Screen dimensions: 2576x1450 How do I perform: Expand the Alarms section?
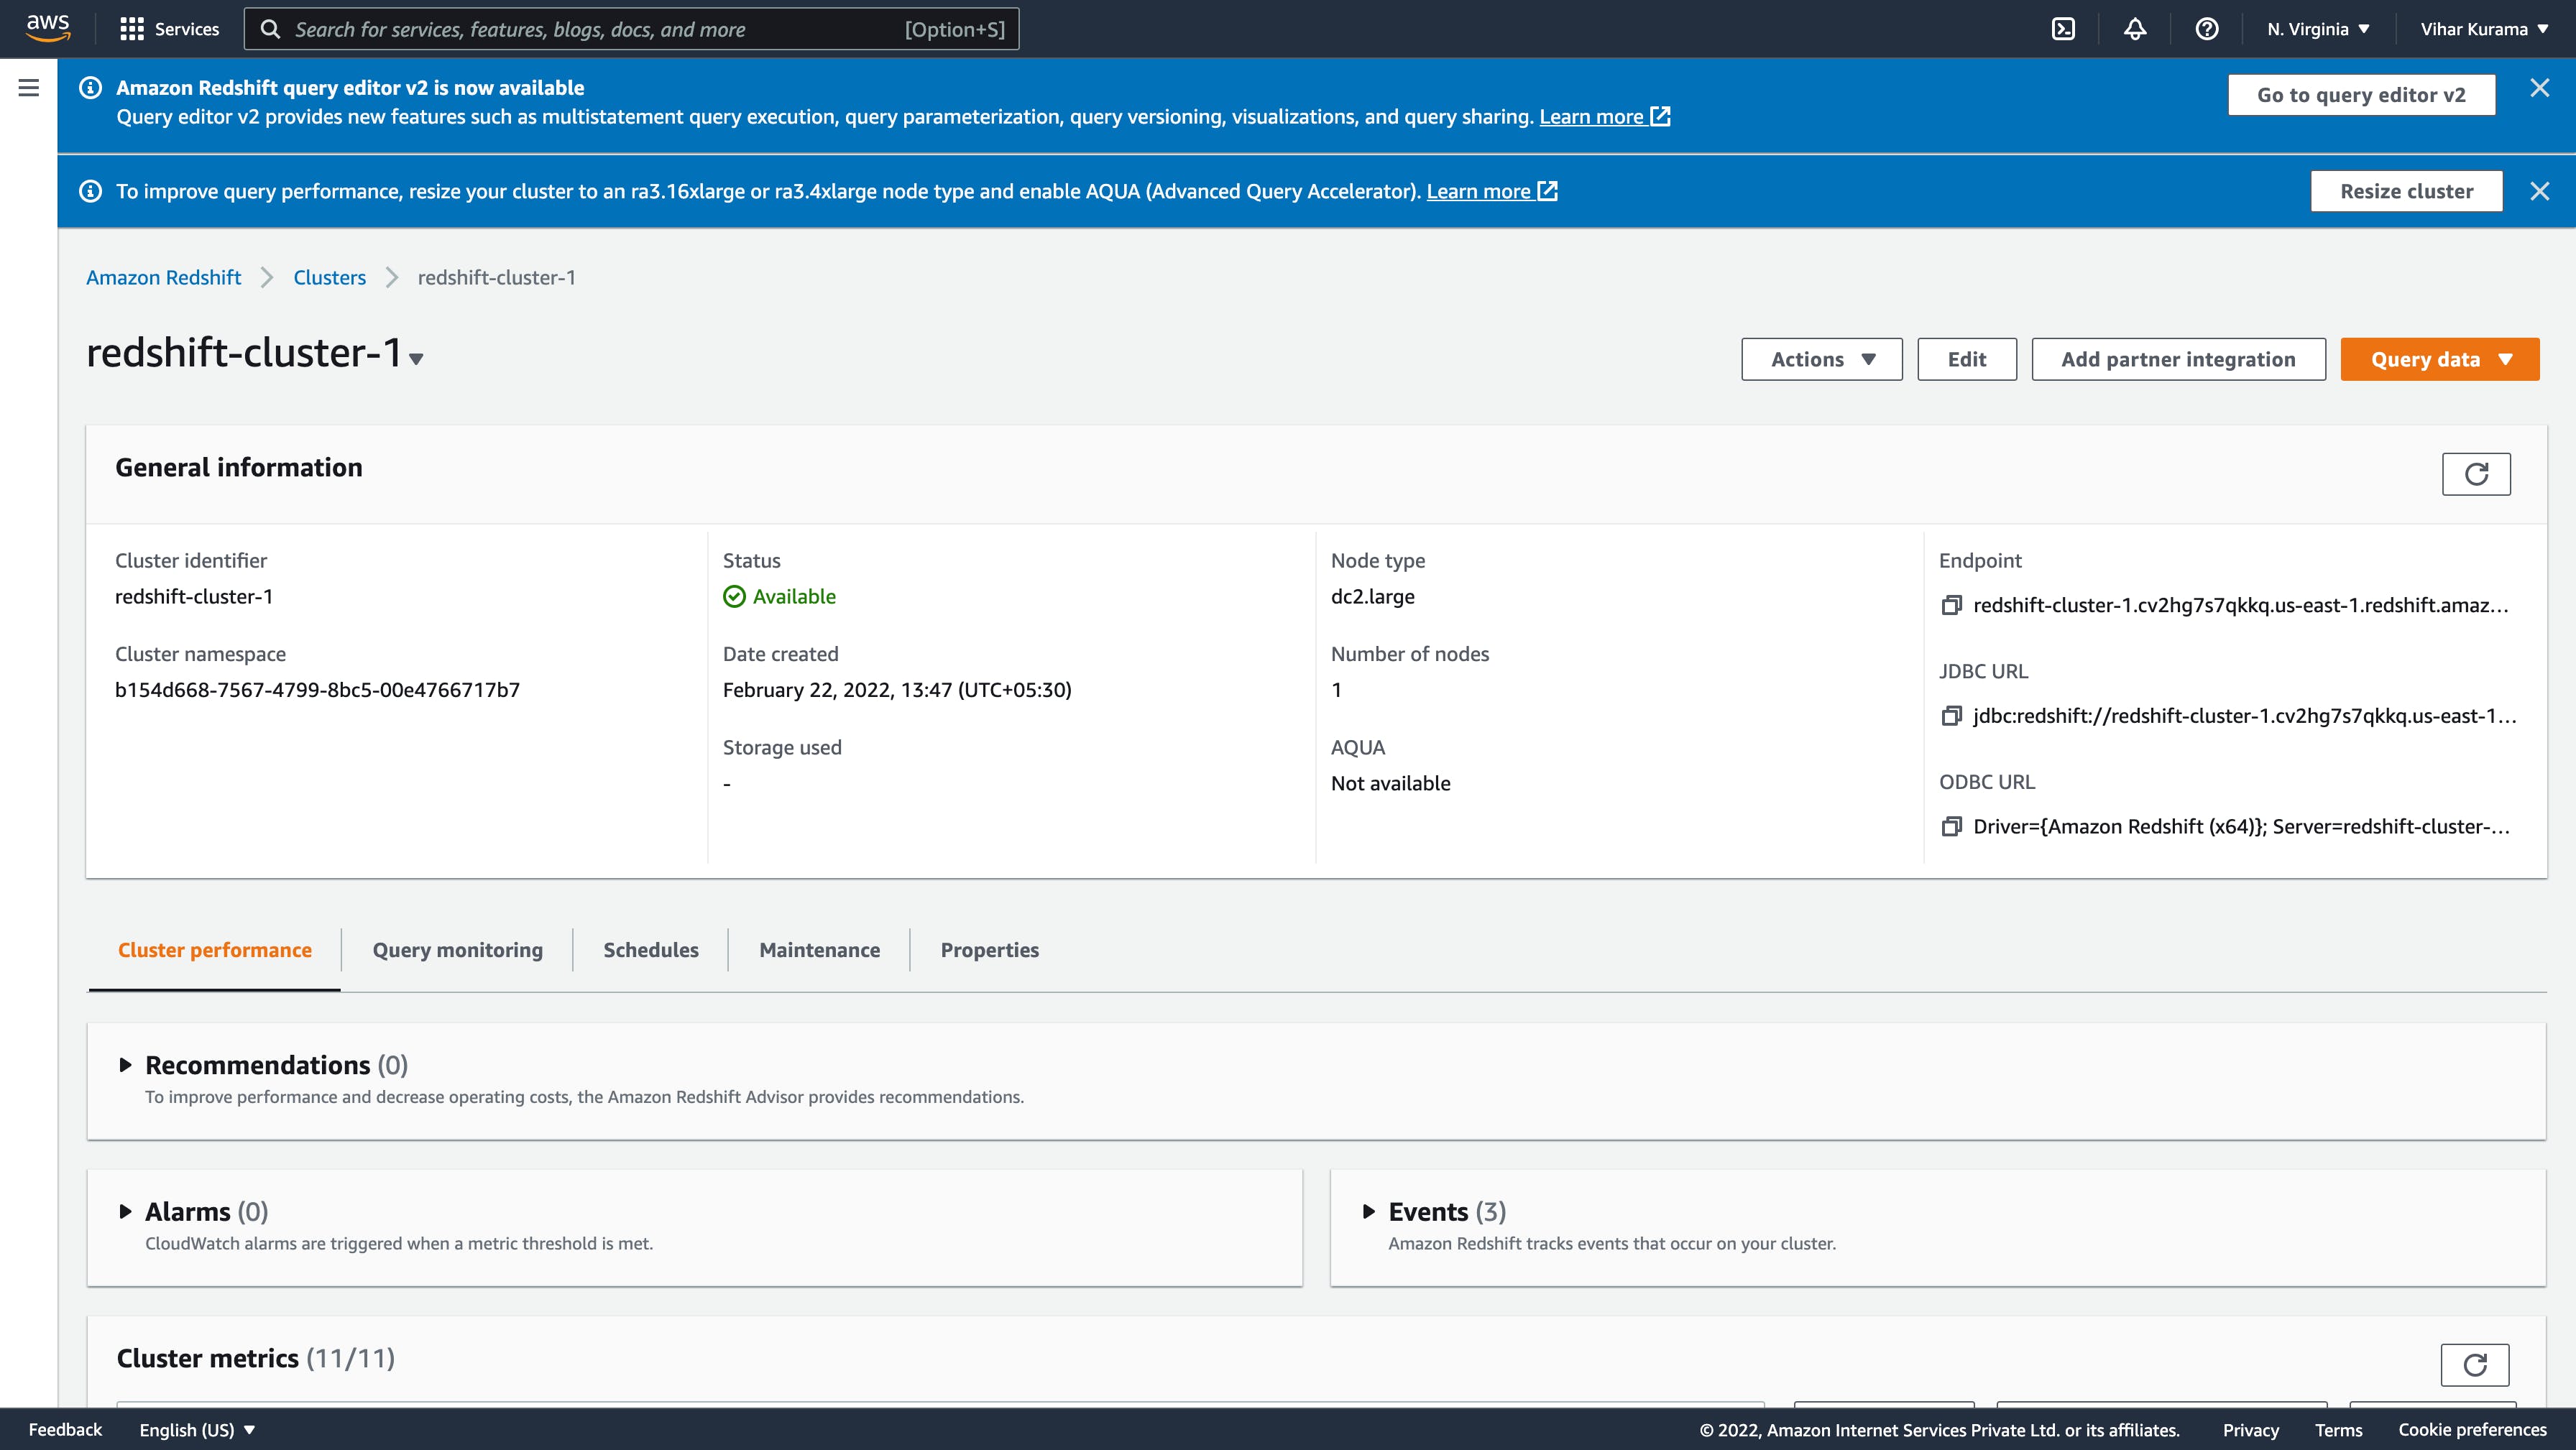coord(126,1212)
